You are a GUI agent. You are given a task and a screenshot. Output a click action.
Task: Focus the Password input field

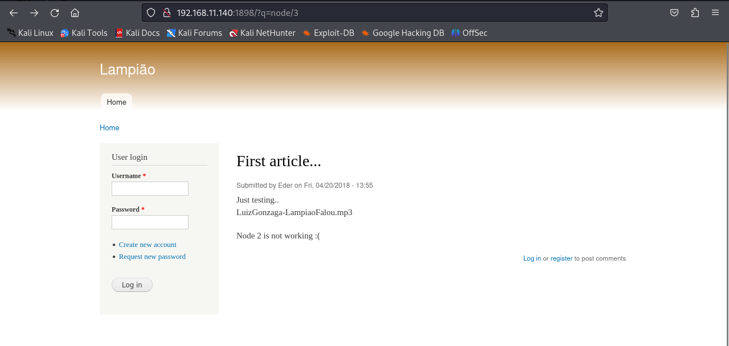(x=150, y=223)
